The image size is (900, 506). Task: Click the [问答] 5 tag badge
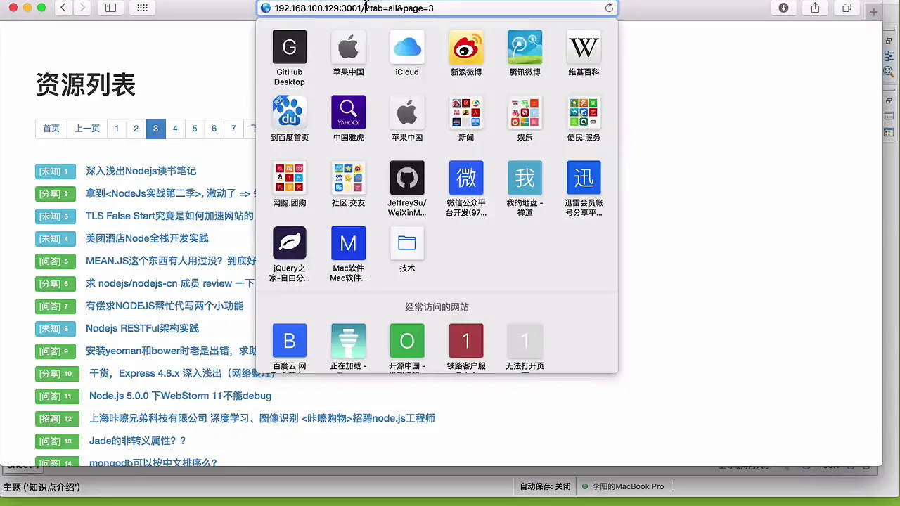point(55,261)
